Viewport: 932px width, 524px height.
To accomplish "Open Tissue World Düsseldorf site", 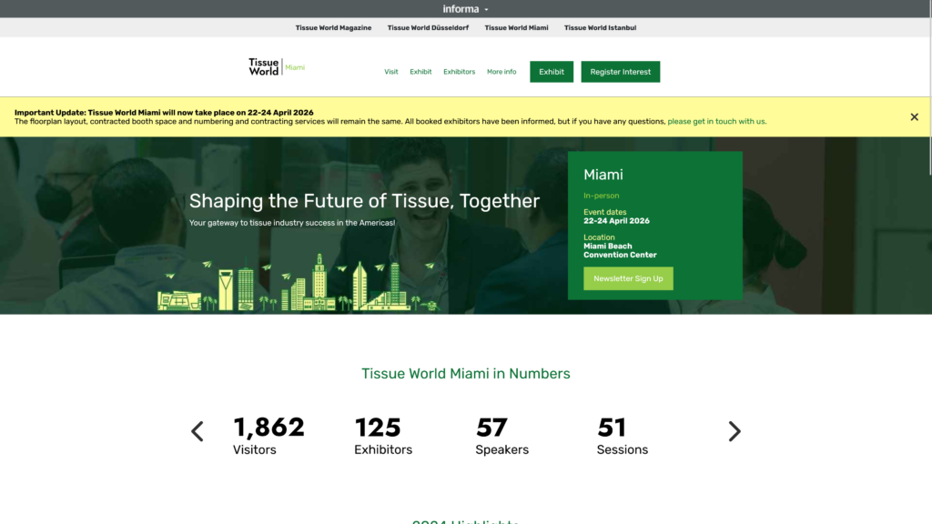I will point(428,28).
